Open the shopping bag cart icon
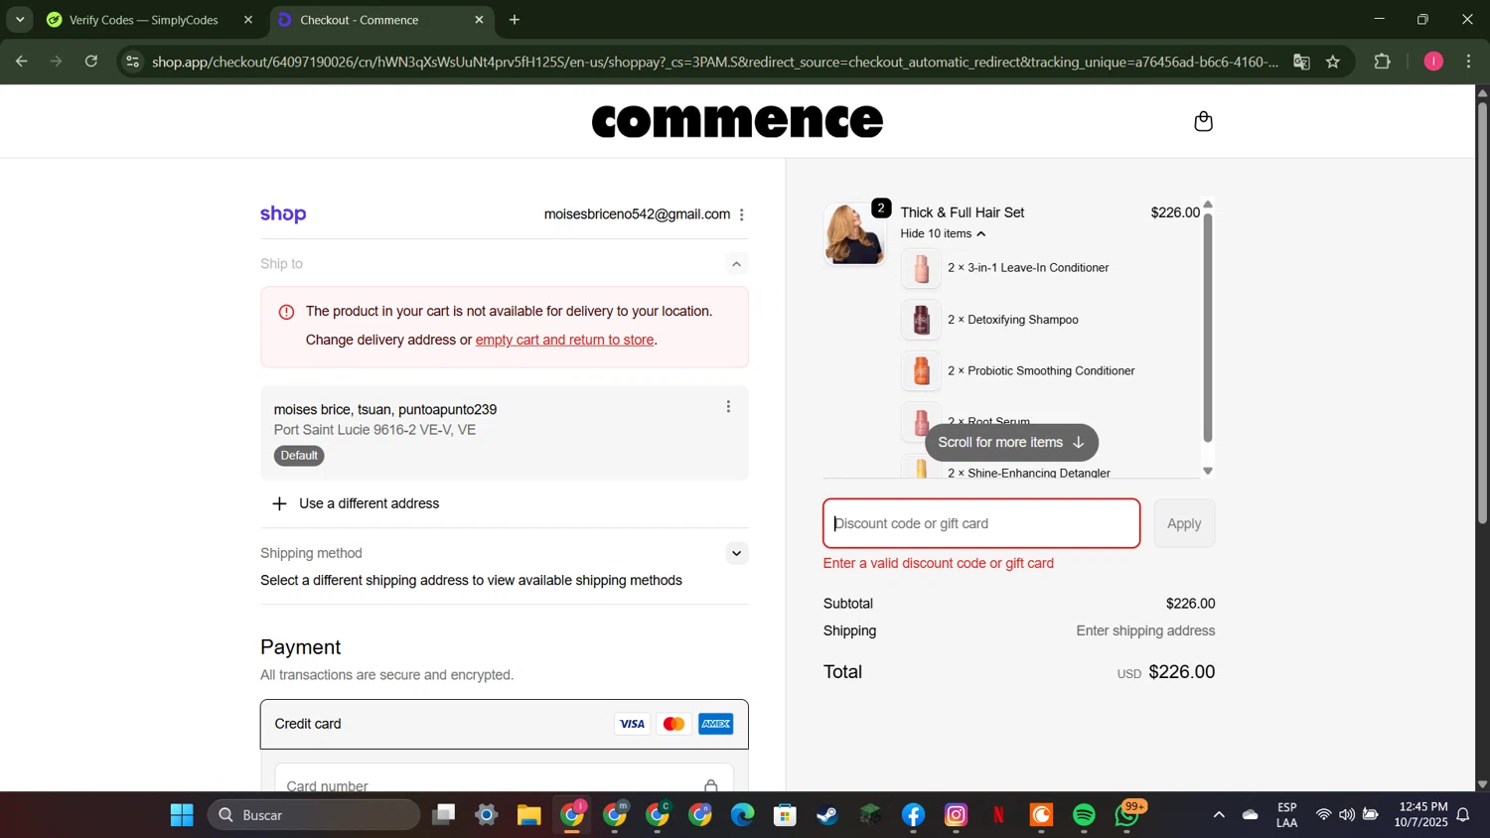The width and height of the screenshot is (1490, 838). point(1203,121)
